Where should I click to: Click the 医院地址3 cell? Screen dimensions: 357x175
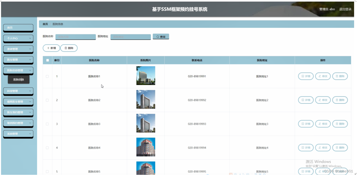tap(262, 124)
